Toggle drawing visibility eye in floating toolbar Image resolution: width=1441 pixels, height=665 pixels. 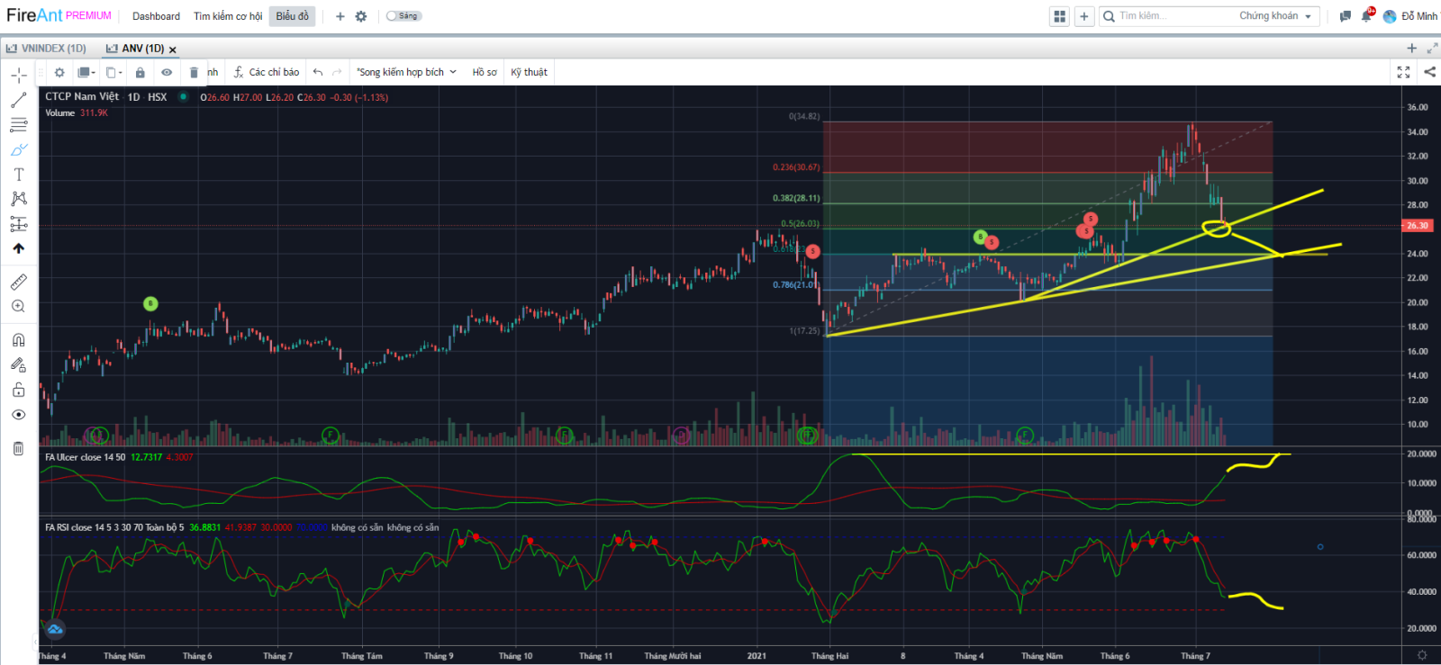[167, 72]
